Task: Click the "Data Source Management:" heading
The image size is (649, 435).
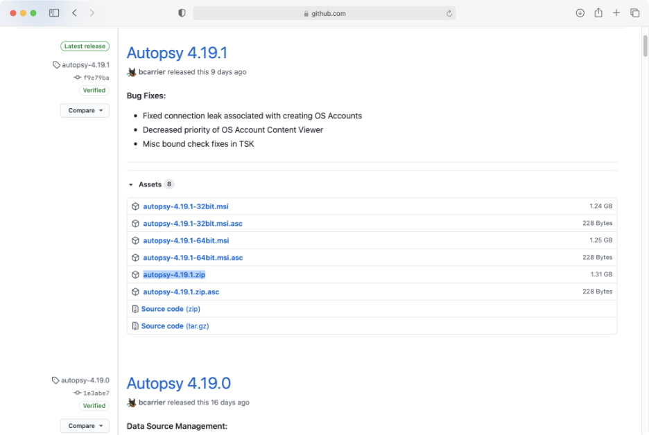Action: click(x=177, y=426)
